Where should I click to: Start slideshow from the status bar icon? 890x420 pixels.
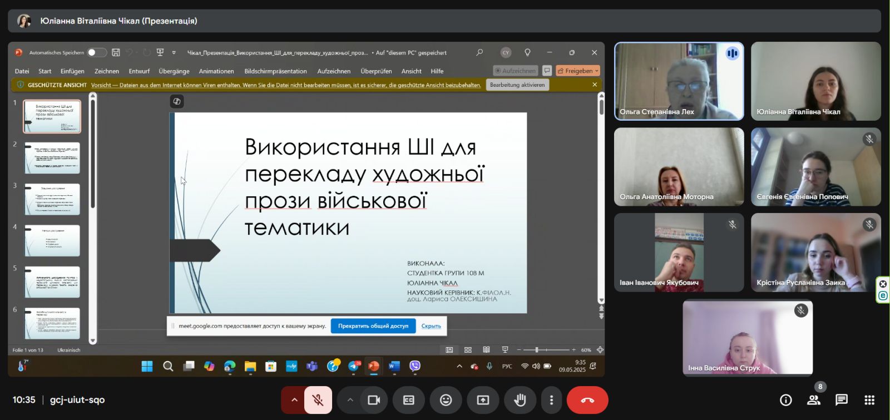coord(505,350)
